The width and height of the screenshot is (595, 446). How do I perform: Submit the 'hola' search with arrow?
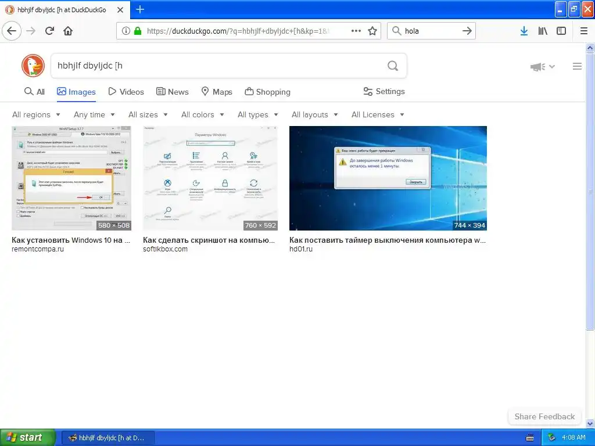(467, 31)
